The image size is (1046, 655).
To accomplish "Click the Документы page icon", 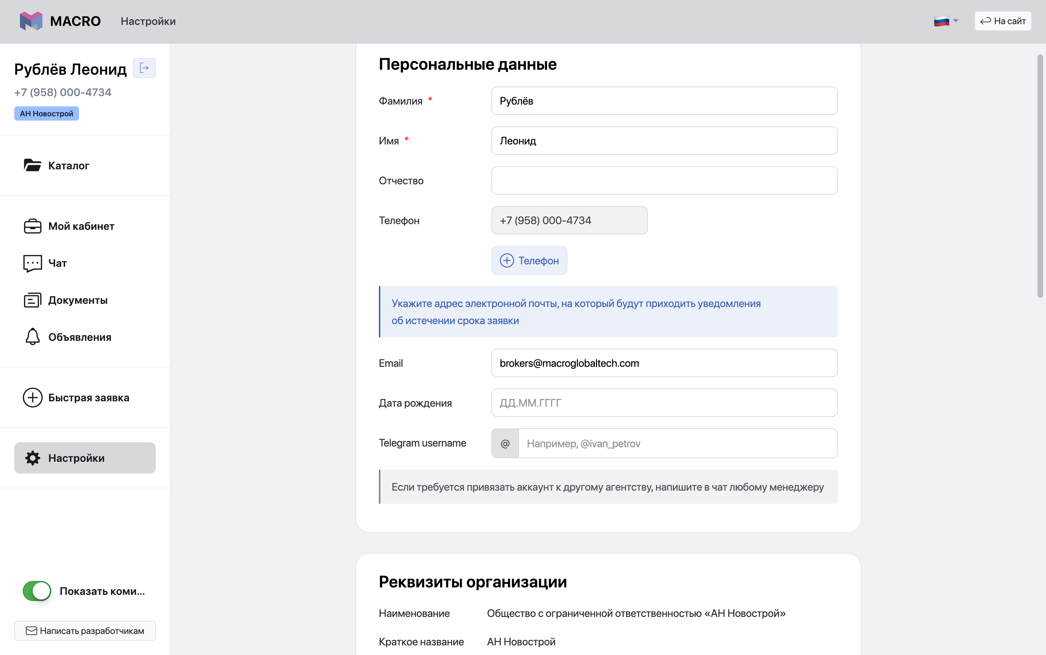I will [32, 300].
